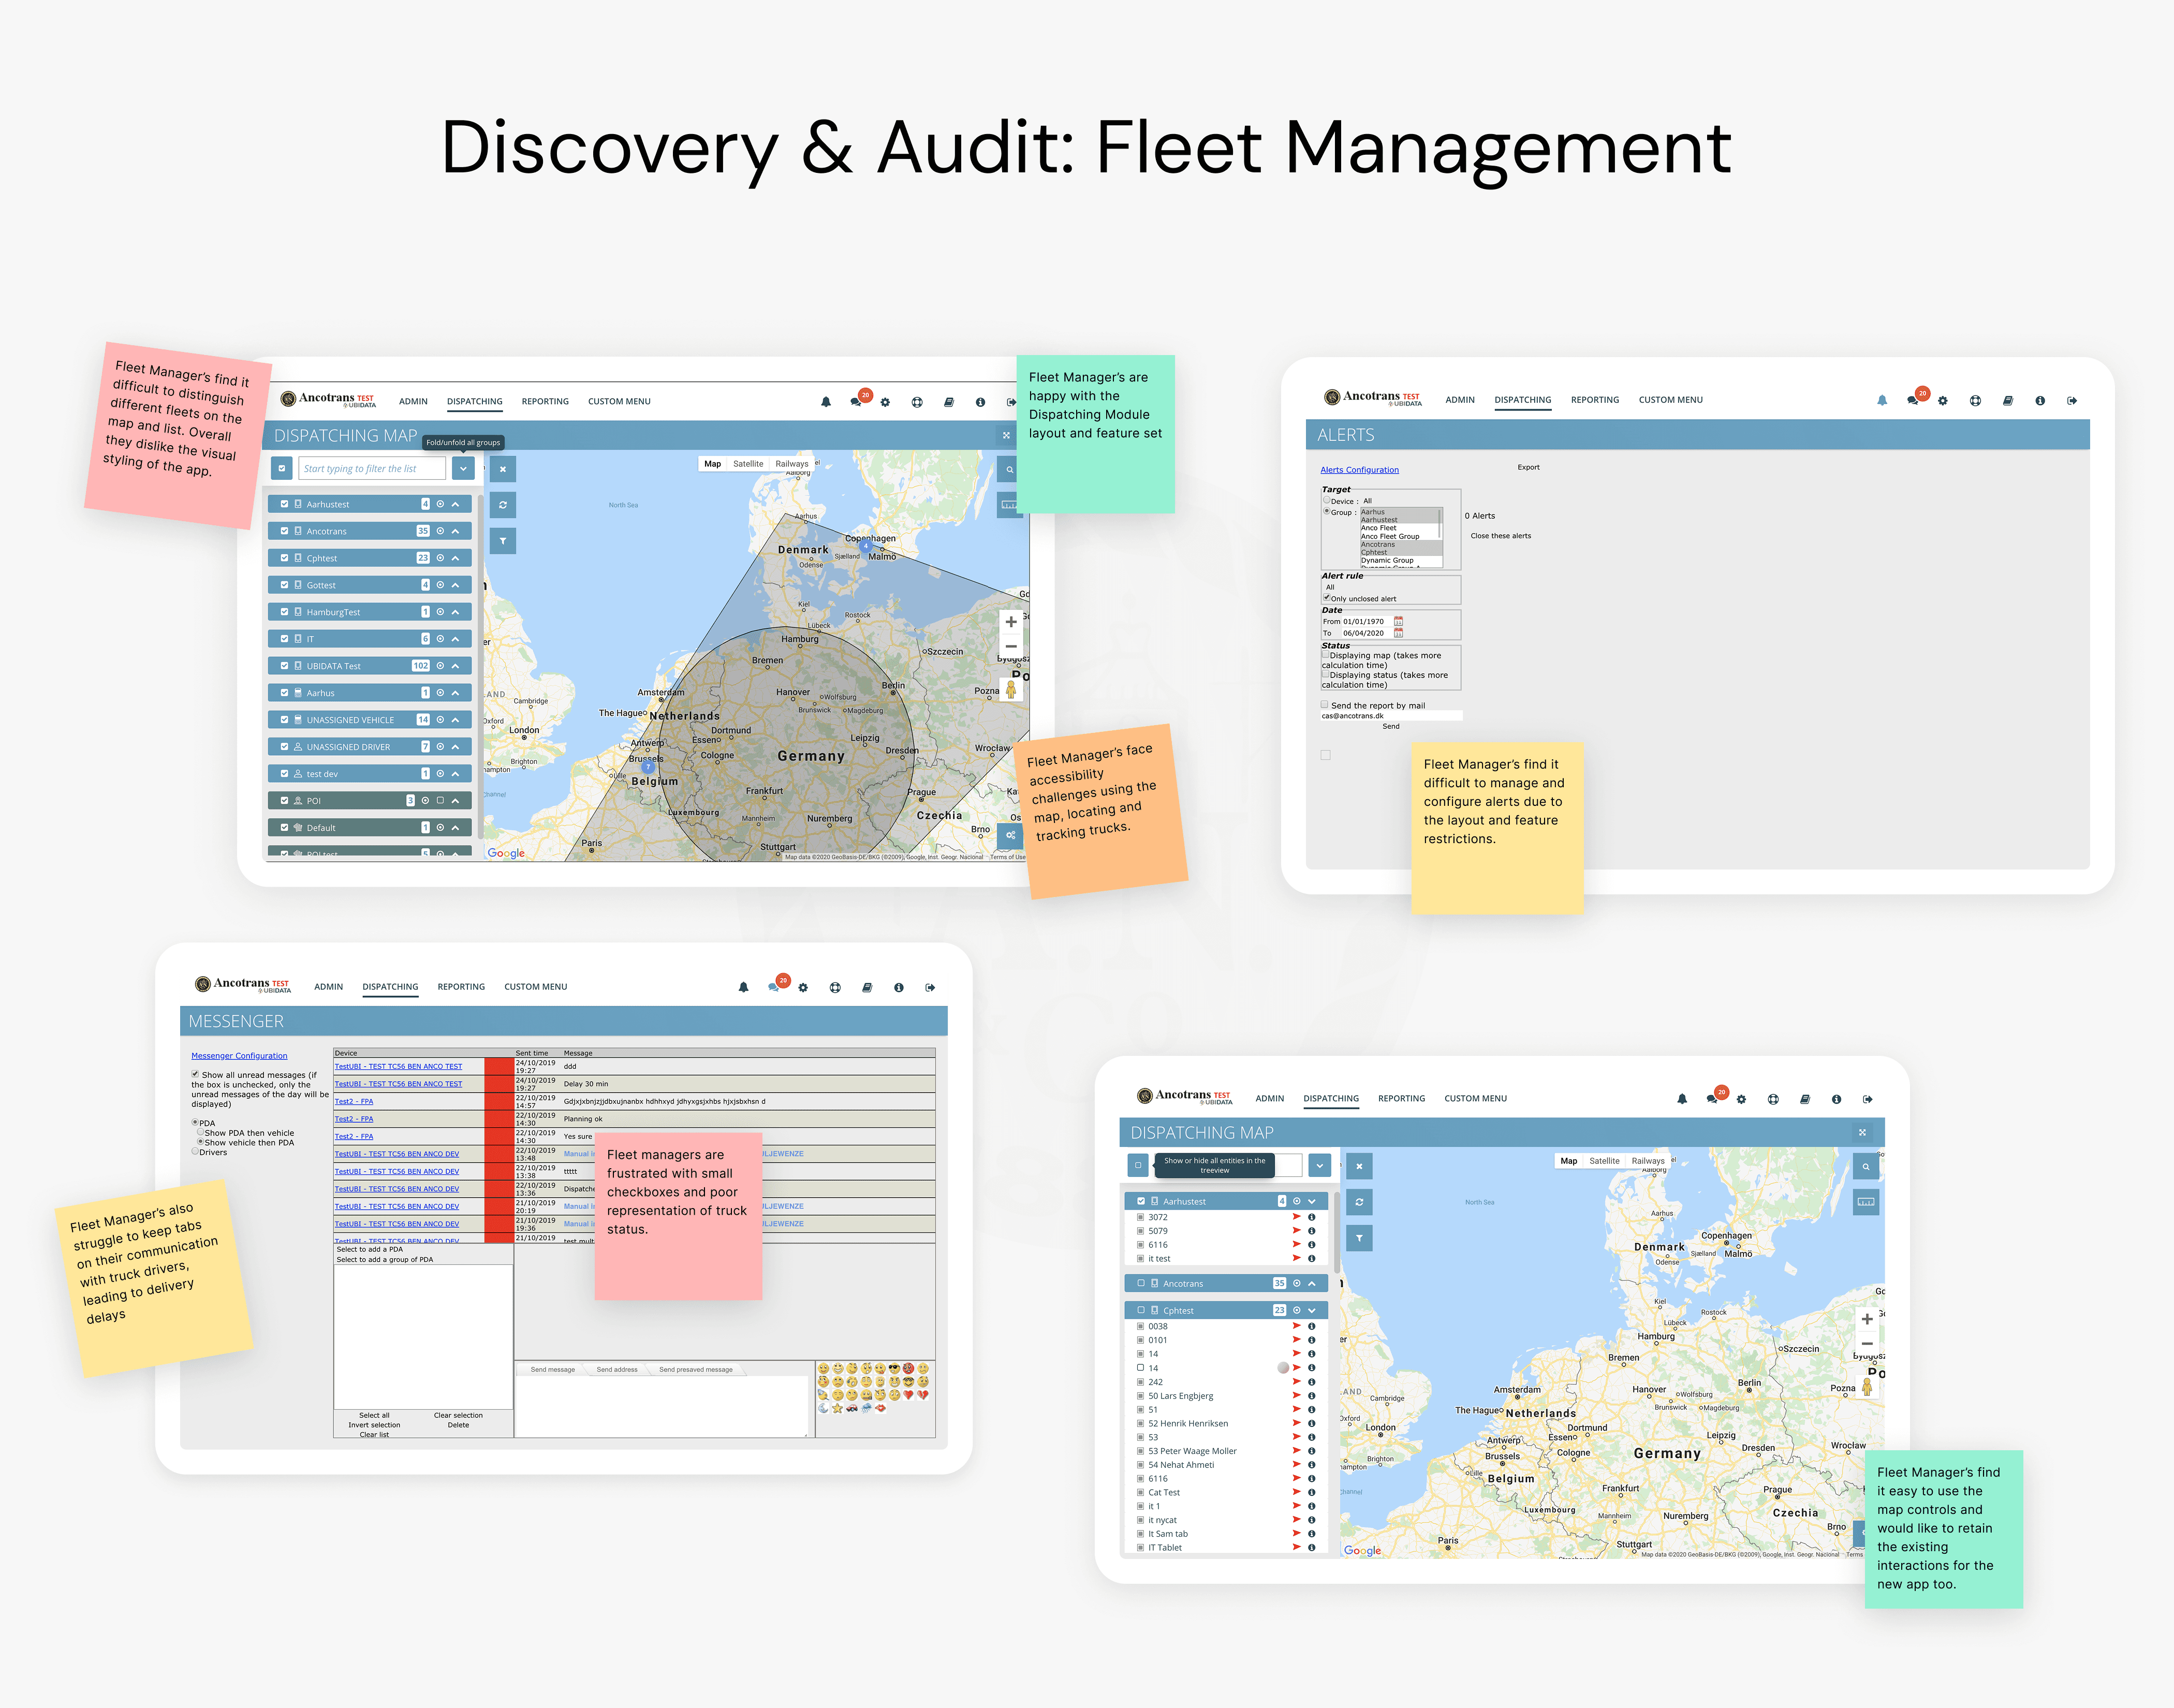Click locate target icon on UBIDATA Test group
This screenshot has width=2174, height=1708.
point(440,666)
